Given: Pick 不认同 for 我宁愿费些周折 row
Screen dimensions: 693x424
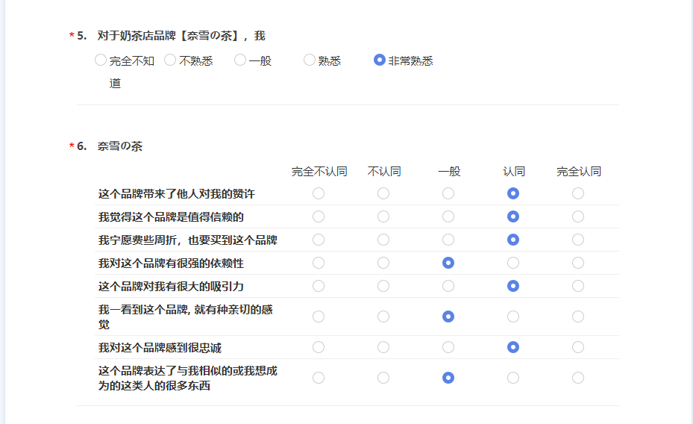Looking at the screenshot, I should click(383, 240).
